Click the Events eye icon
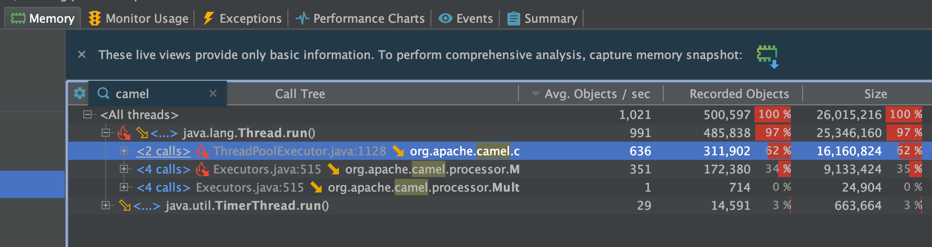Image resolution: width=932 pixels, height=247 pixels. pyautogui.click(x=445, y=18)
